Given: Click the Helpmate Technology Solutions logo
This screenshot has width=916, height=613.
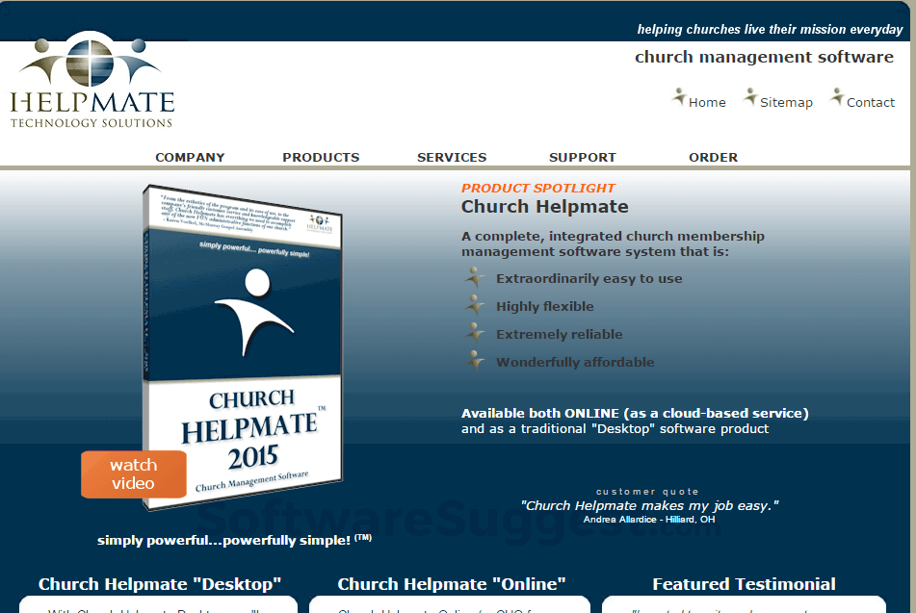Looking at the screenshot, I should (x=92, y=82).
